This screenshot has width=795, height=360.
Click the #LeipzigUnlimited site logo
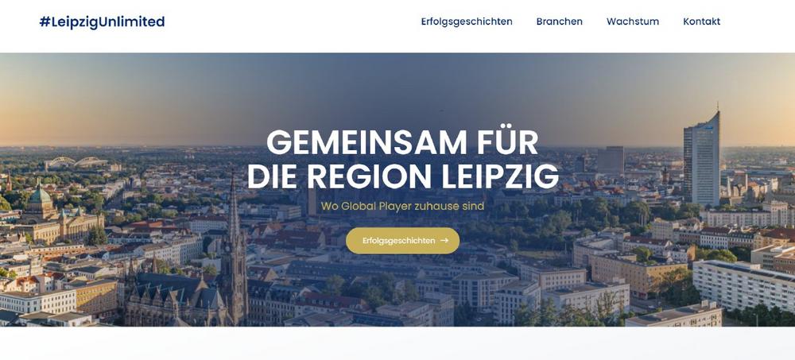pos(102,21)
